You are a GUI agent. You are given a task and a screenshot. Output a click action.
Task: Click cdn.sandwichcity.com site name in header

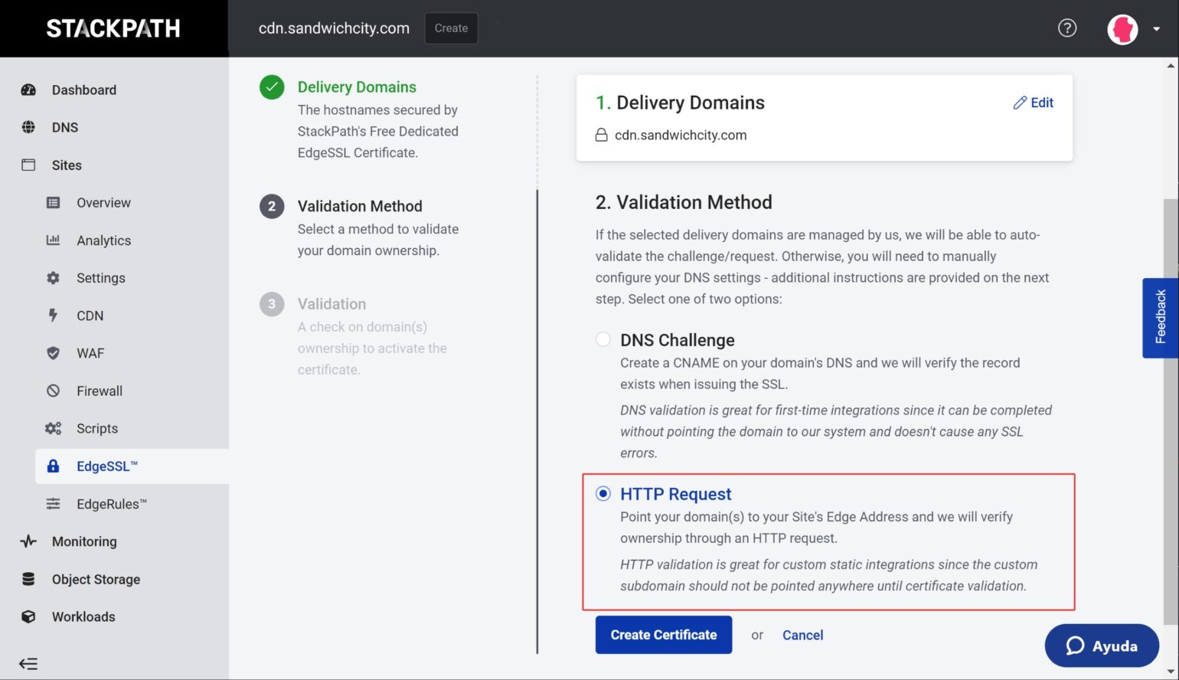point(334,28)
